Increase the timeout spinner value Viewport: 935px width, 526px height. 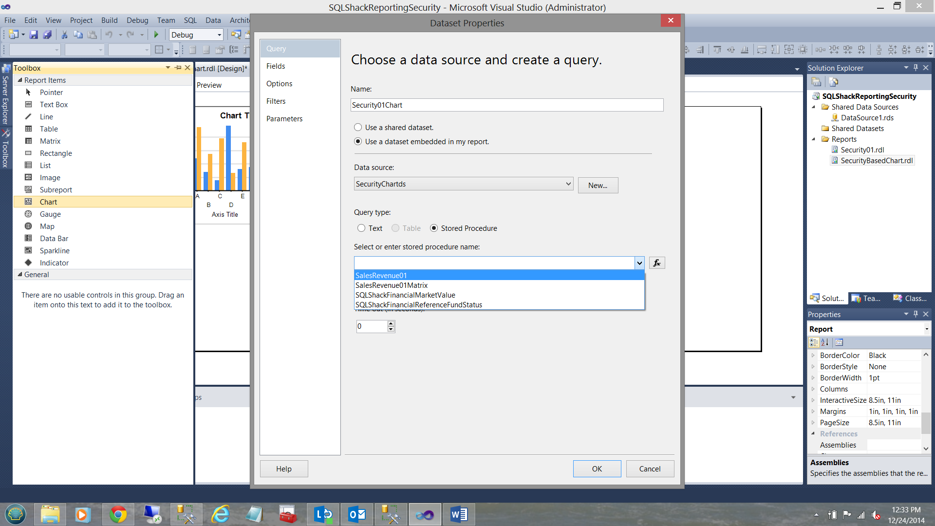coord(391,323)
